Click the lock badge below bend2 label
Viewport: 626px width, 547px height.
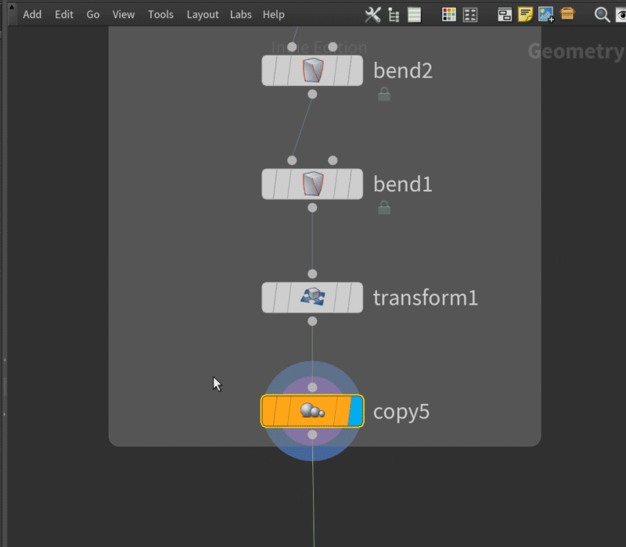point(384,95)
